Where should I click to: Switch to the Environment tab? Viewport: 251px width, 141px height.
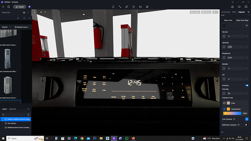(x=226, y=12)
